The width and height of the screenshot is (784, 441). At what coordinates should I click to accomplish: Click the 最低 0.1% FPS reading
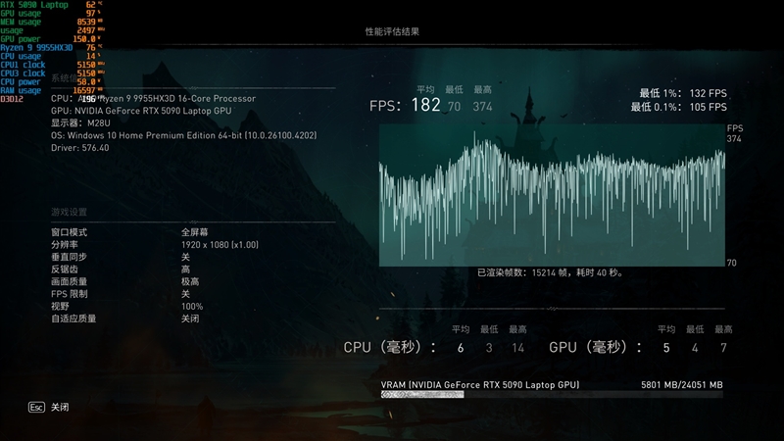click(x=678, y=107)
